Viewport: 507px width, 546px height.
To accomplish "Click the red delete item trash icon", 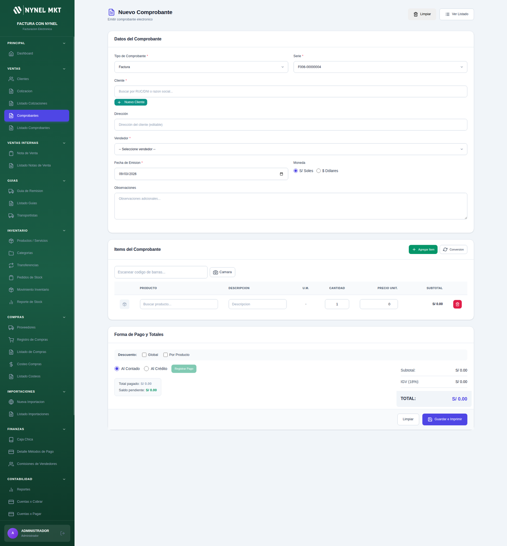I will [x=457, y=304].
